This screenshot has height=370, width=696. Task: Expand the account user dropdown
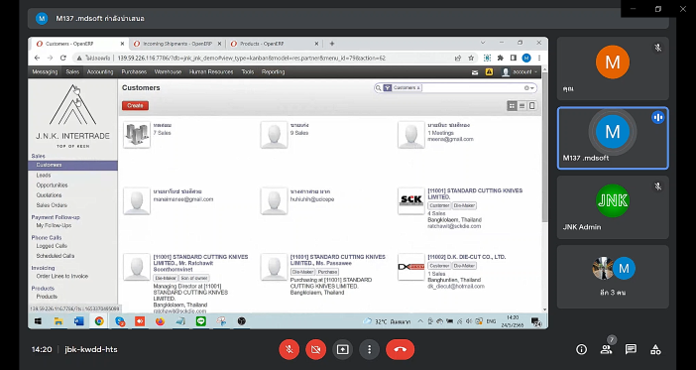pos(520,72)
